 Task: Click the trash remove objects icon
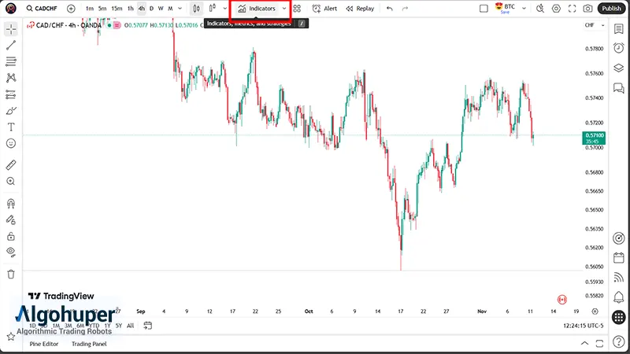[x=11, y=274]
